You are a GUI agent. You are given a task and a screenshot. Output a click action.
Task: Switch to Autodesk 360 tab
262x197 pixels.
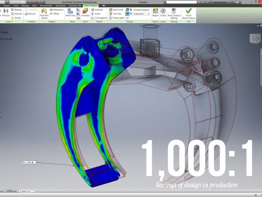75,5
